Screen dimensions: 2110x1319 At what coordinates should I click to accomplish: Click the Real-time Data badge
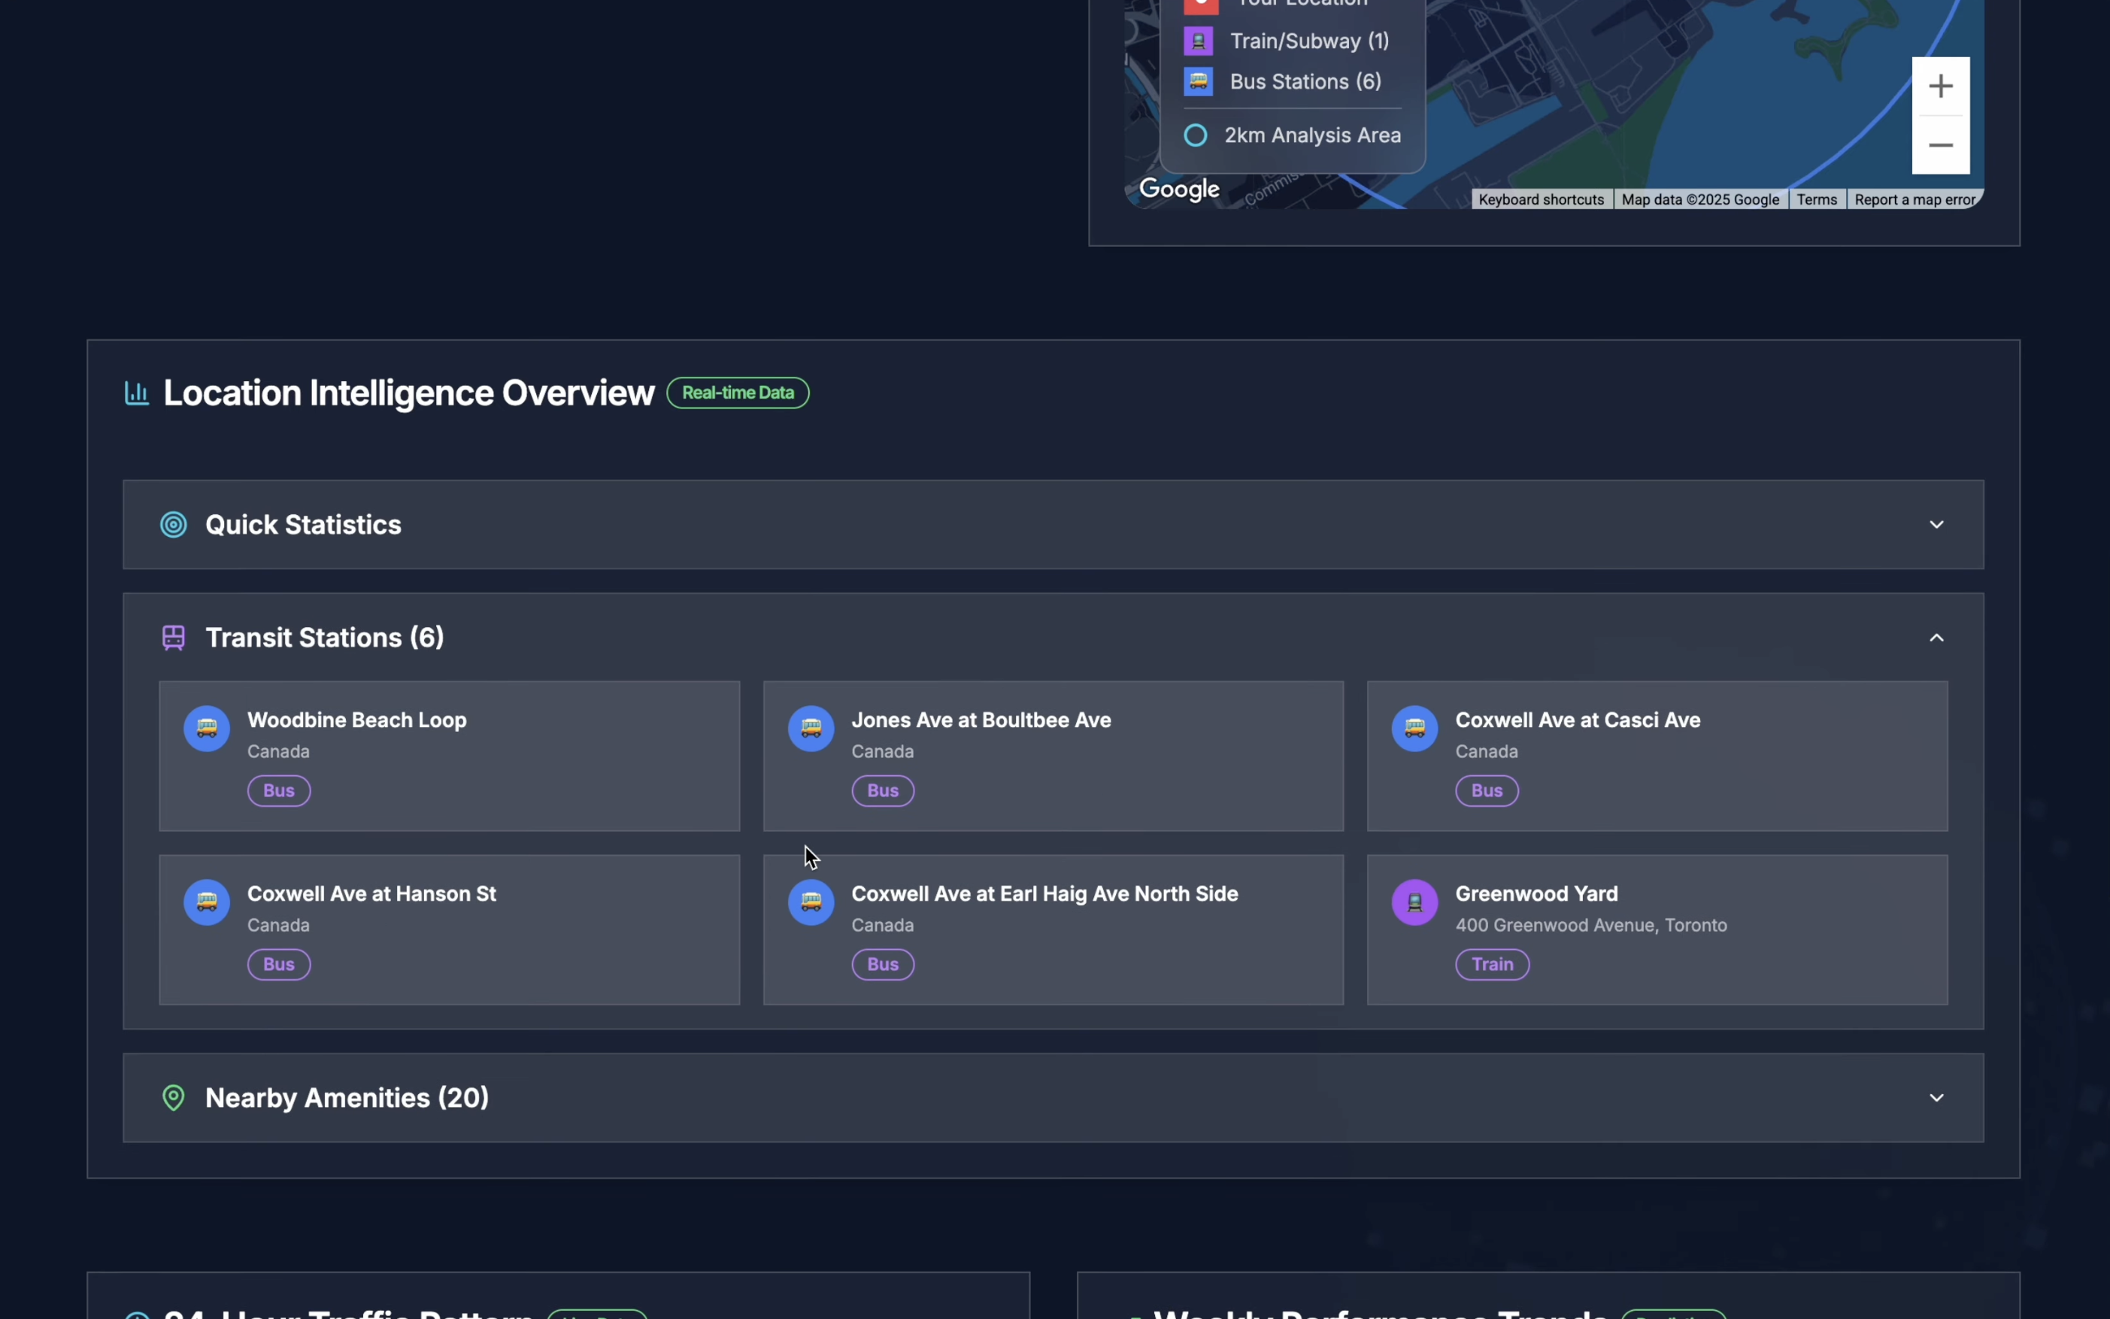[x=737, y=393]
